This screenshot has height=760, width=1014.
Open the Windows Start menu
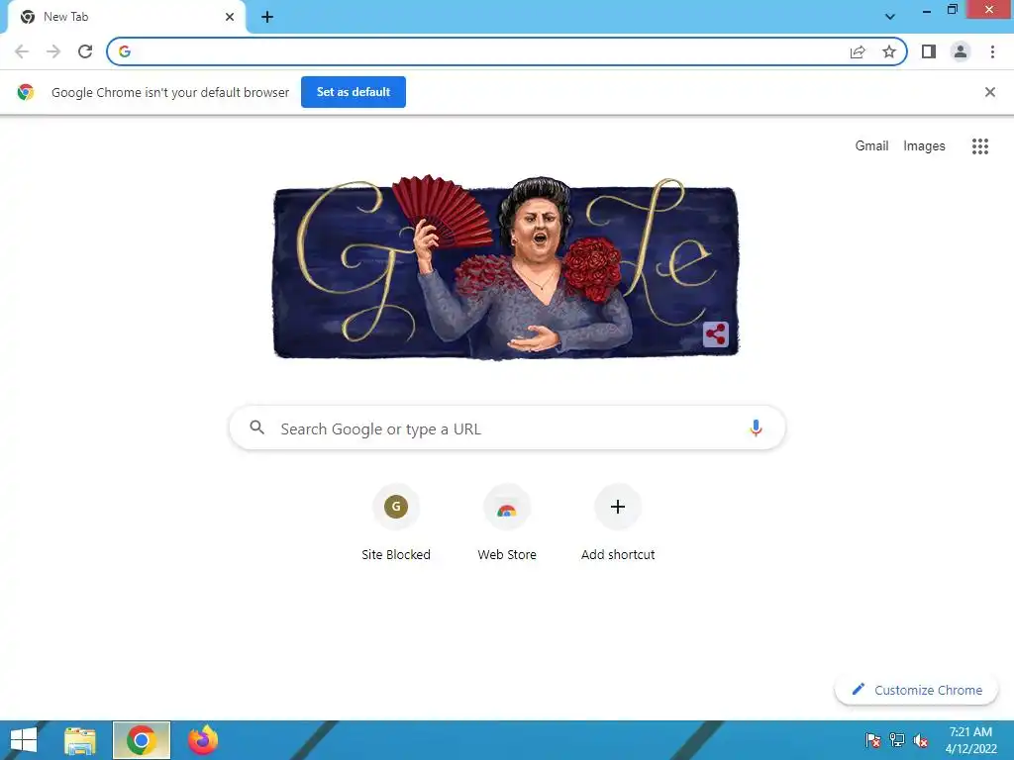click(24, 740)
